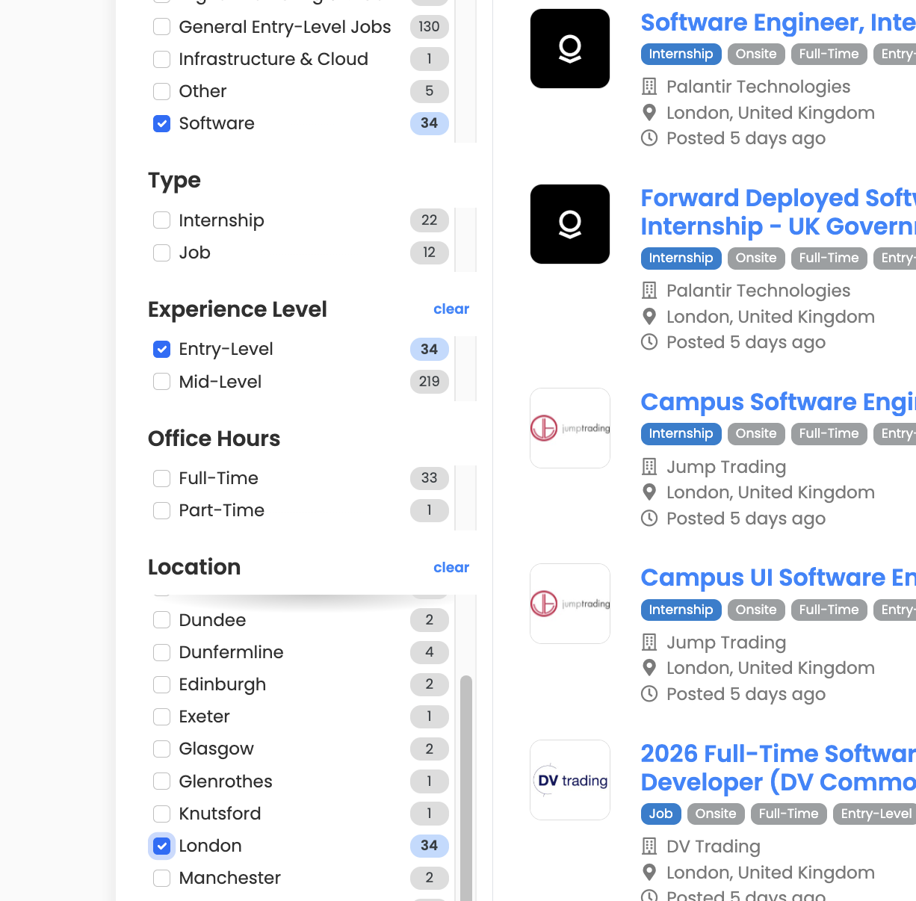Open the first Palantir Technologies logo thumbnail
This screenshot has width=916, height=901.
[570, 49]
